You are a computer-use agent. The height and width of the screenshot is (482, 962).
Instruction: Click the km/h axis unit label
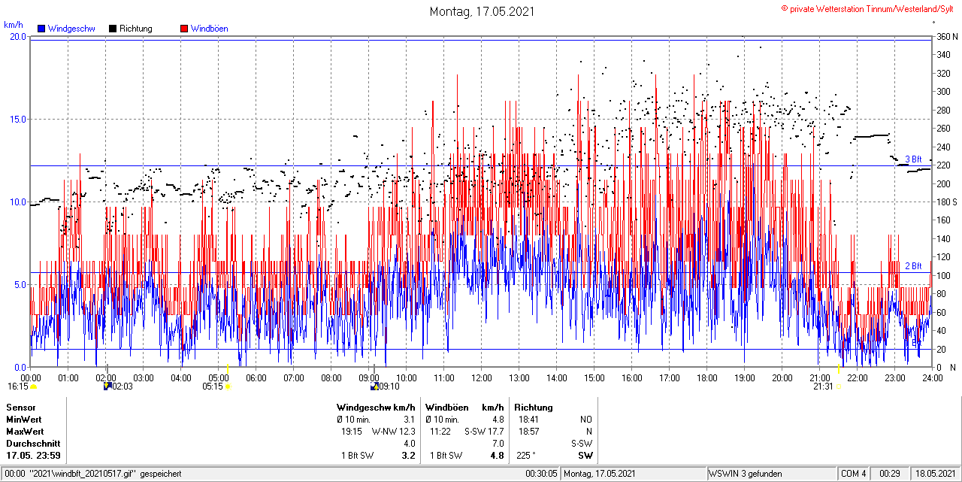coord(14,25)
